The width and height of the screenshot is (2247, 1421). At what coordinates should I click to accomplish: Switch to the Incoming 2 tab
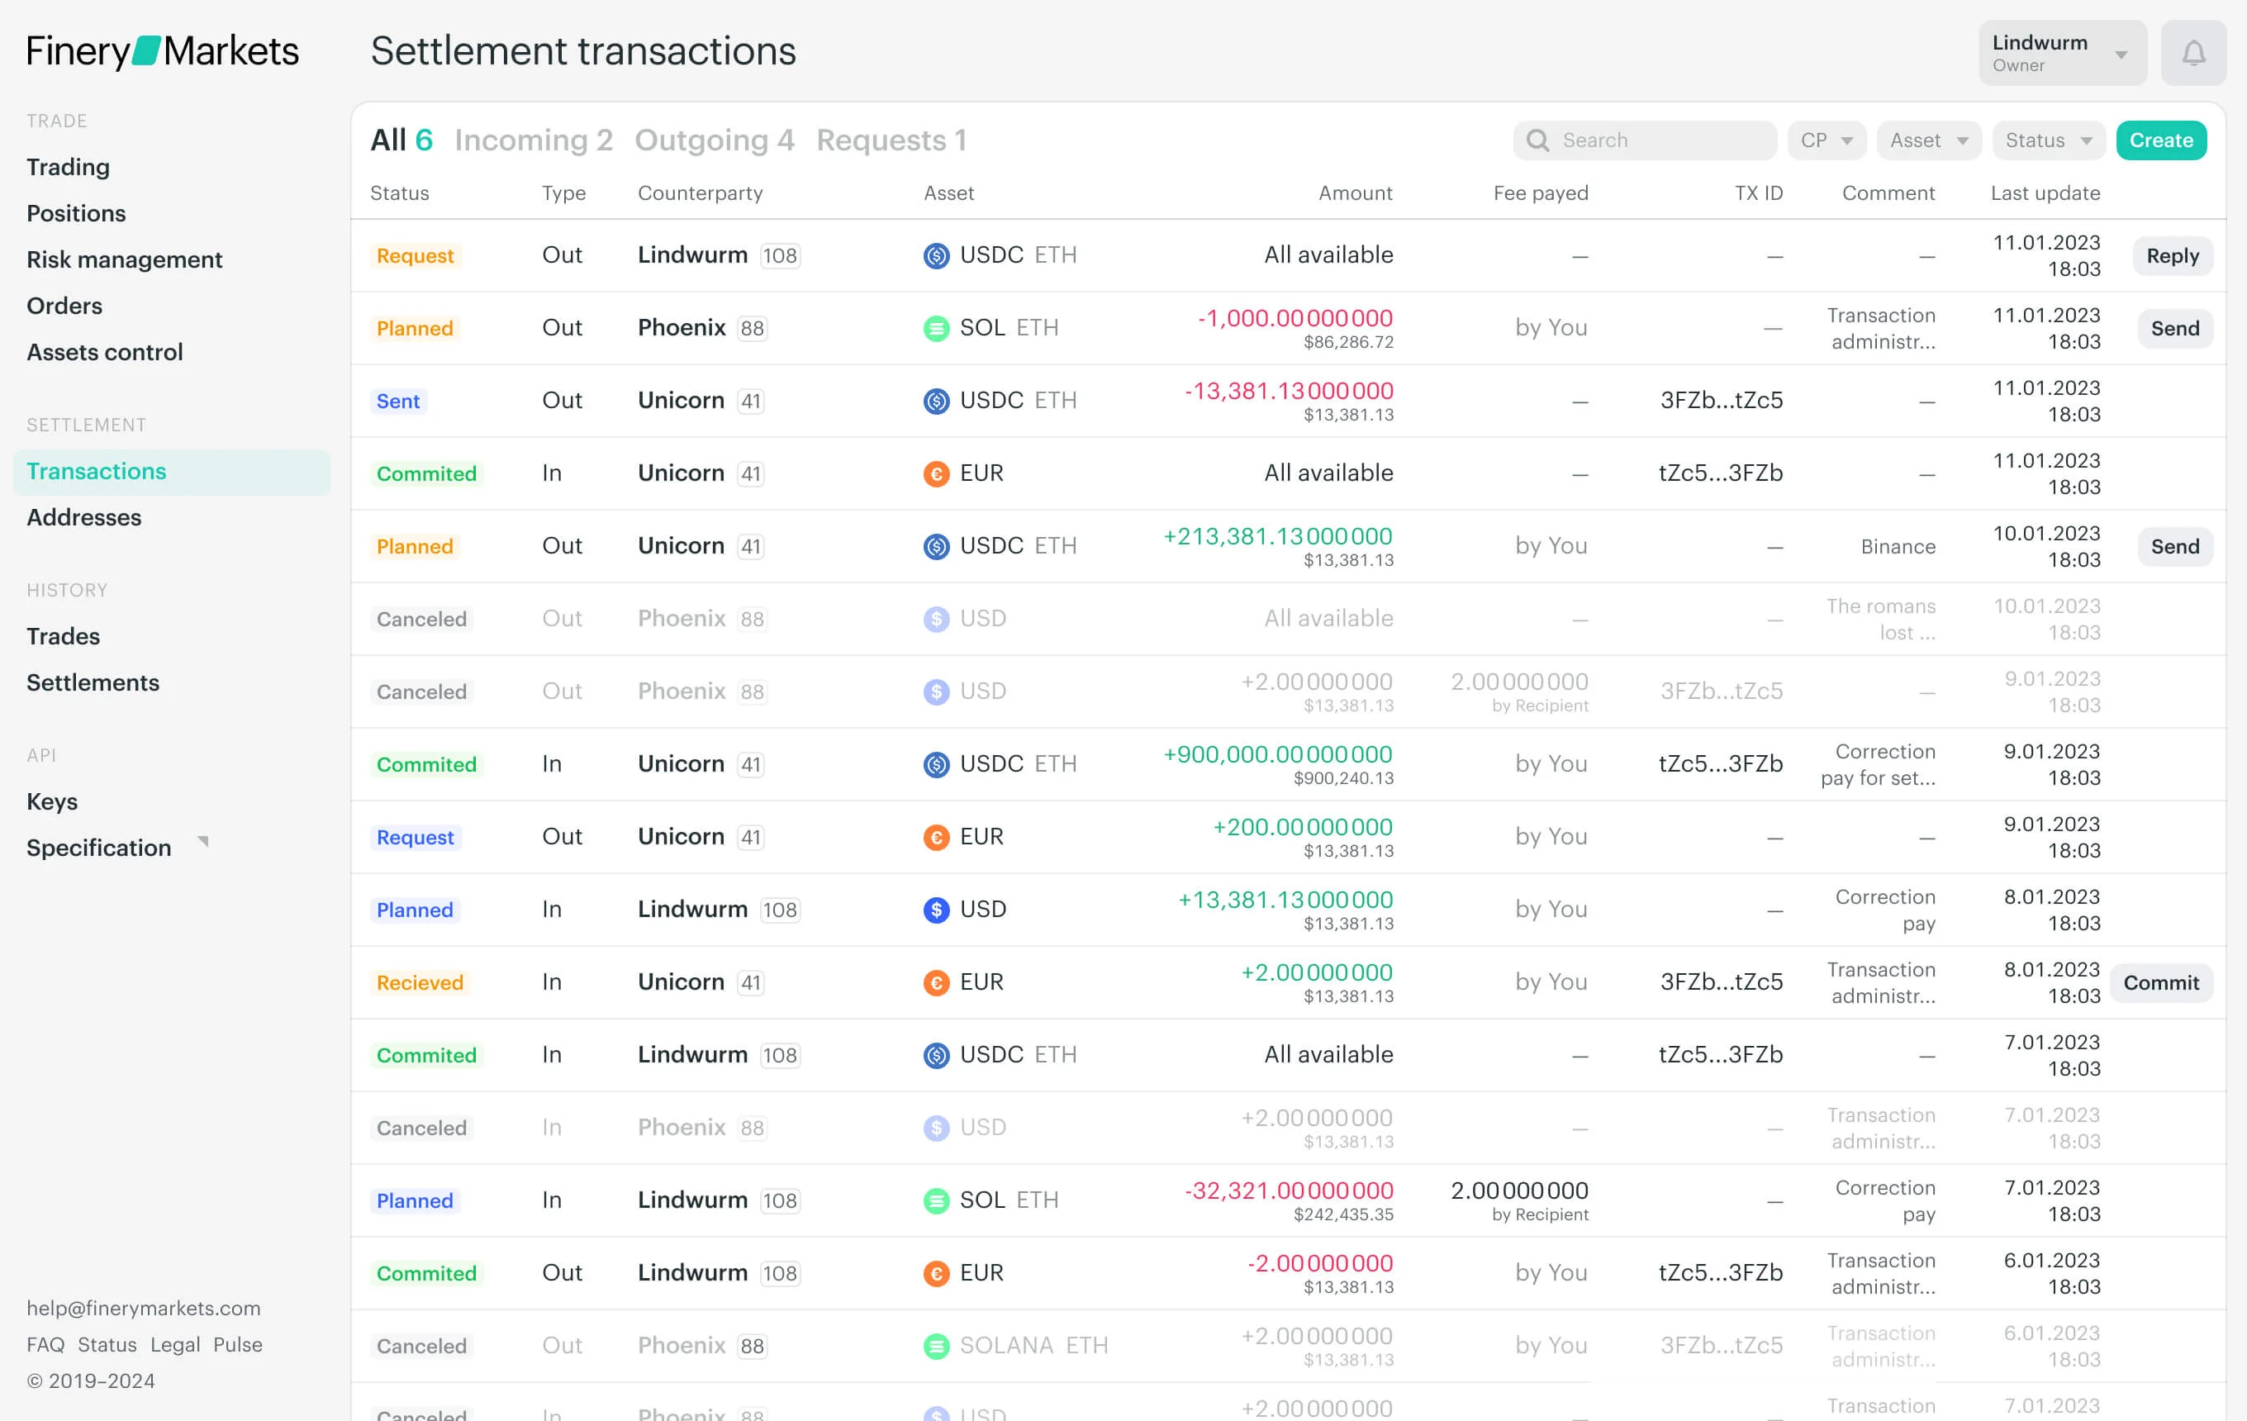coord(533,140)
